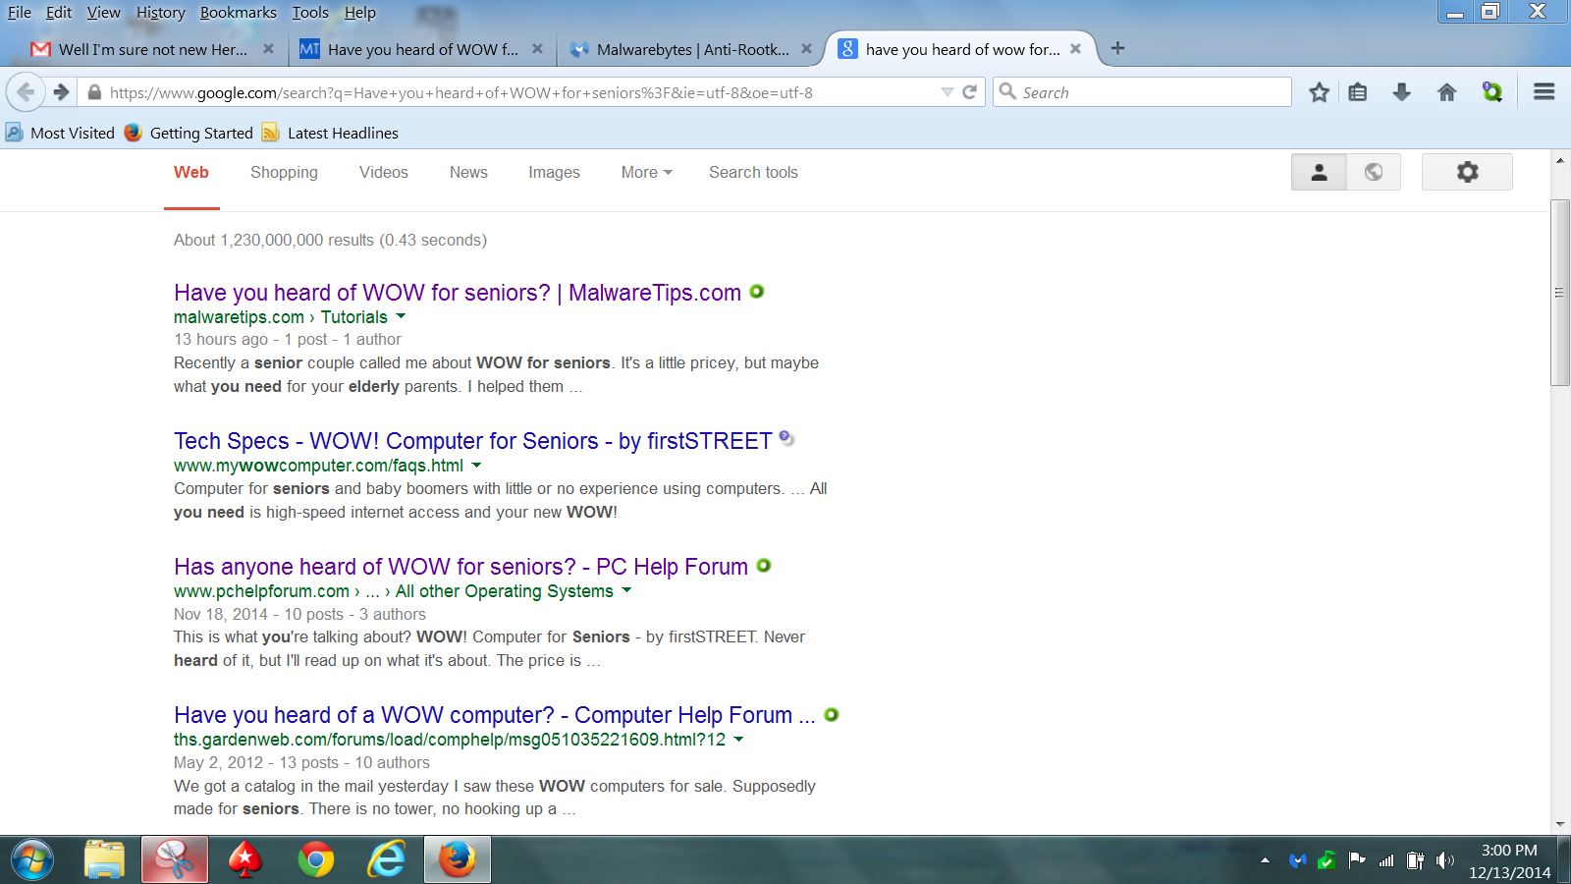
Task: Launch Internet Explorer from the taskbar
Action: click(x=386, y=860)
